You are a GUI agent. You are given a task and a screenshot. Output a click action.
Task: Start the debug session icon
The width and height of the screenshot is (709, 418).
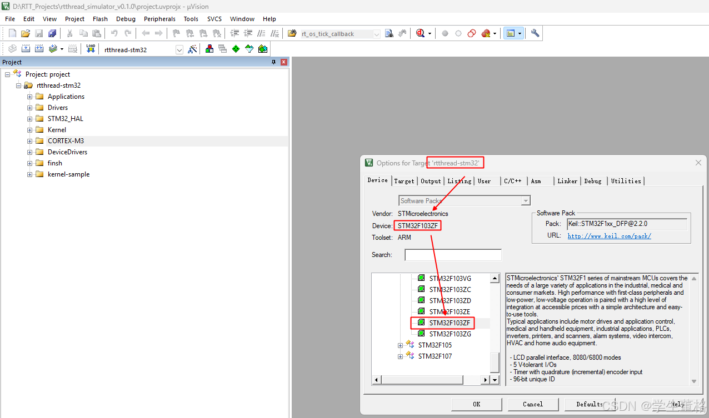click(x=421, y=33)
